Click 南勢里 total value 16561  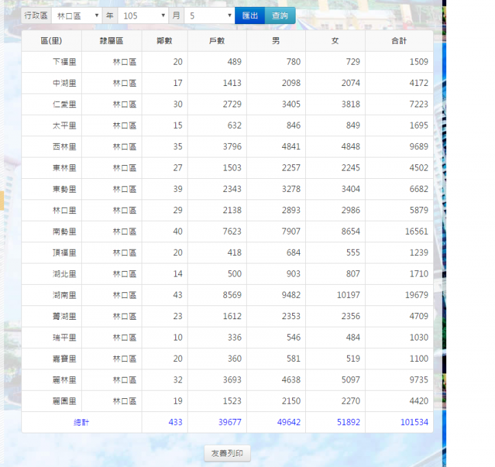(417, 232)
